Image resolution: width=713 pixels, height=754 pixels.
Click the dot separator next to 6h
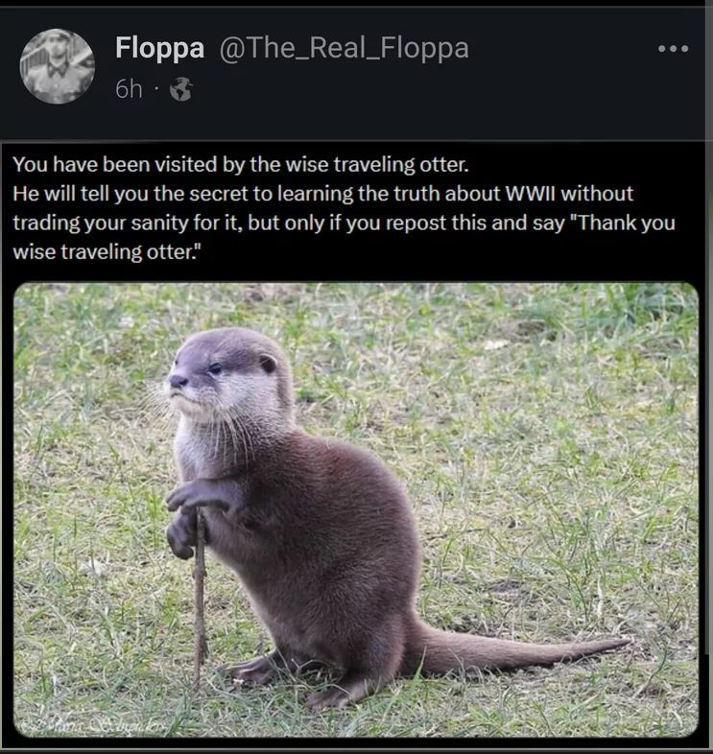point(156,89)
